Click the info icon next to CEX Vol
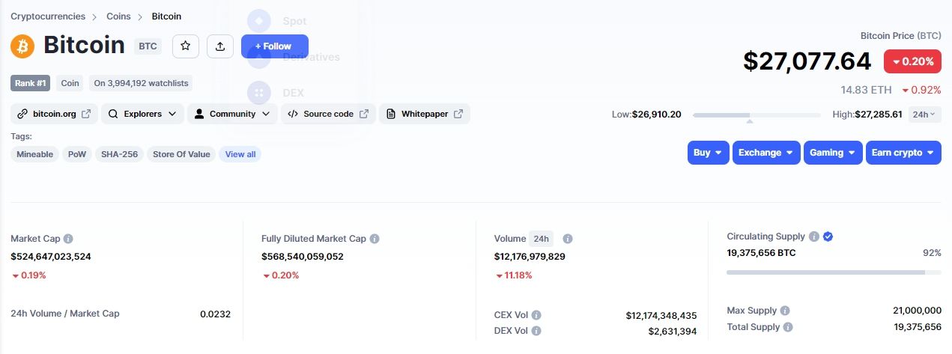Viewport: 952px width, 354px height. pos(536,315)
